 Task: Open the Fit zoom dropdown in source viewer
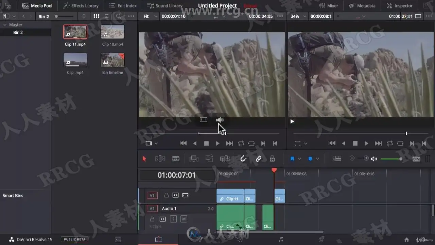(x=150, y=16)
